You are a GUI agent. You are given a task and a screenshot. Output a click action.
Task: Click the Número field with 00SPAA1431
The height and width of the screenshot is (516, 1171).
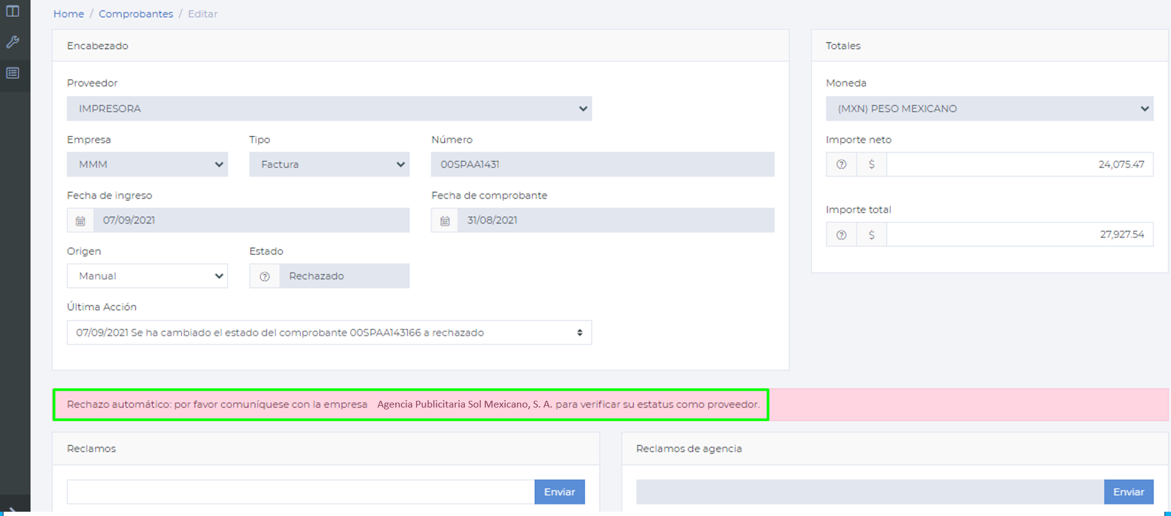pos(602,164)
